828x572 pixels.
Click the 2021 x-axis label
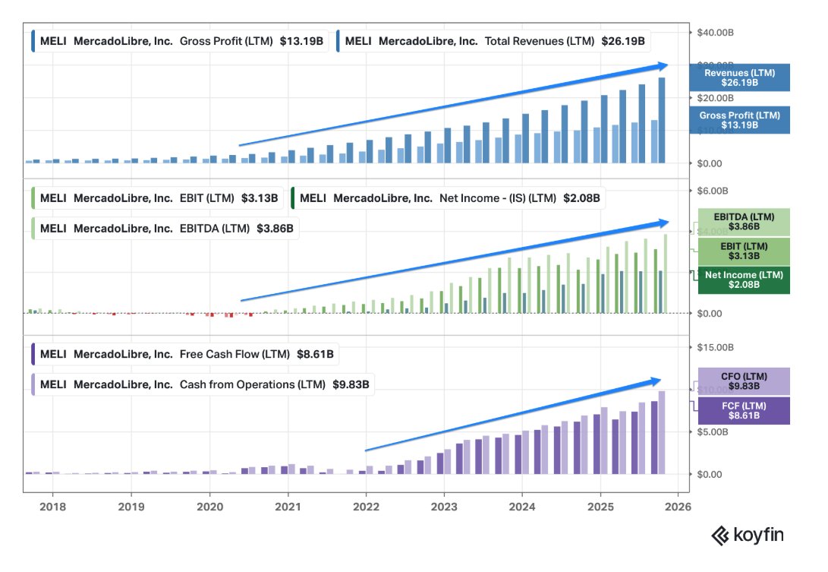click(288, 507)
